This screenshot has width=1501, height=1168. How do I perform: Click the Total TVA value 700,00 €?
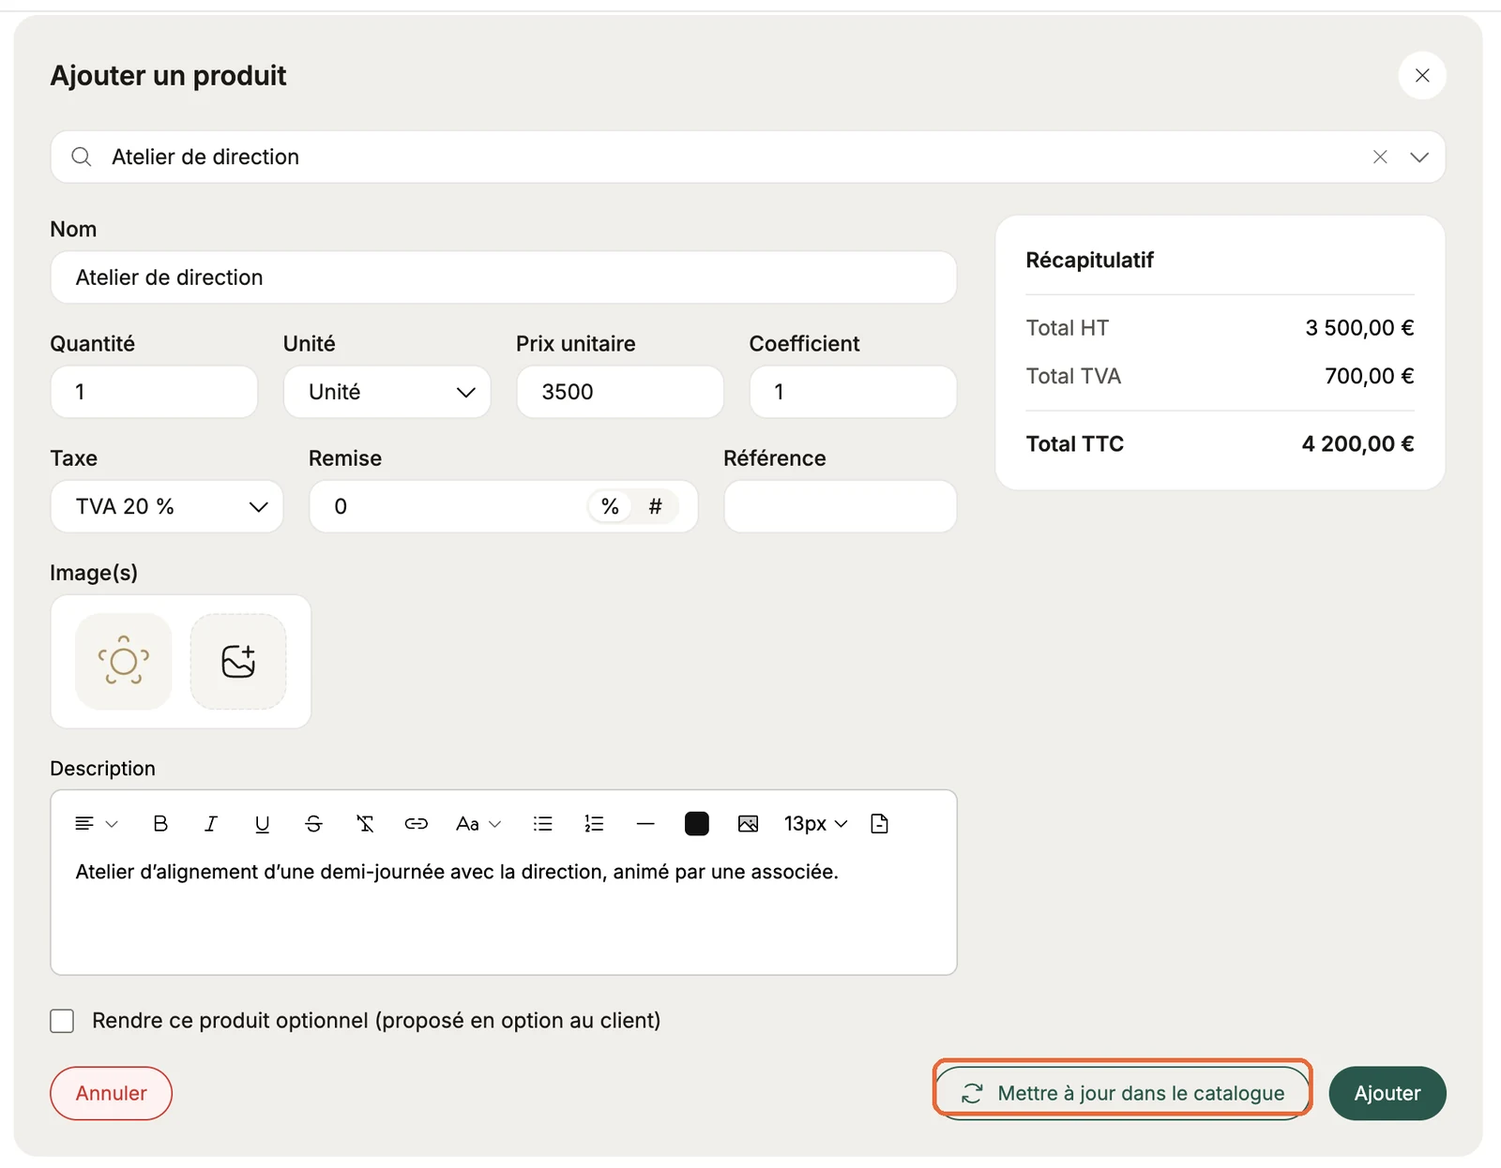(1369, 377)
